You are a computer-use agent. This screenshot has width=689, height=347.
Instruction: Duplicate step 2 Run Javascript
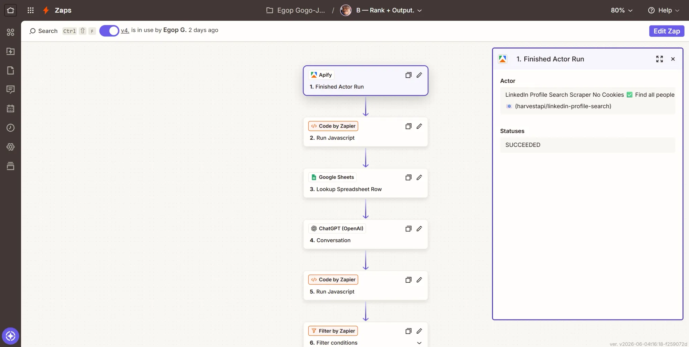[408, 126]
